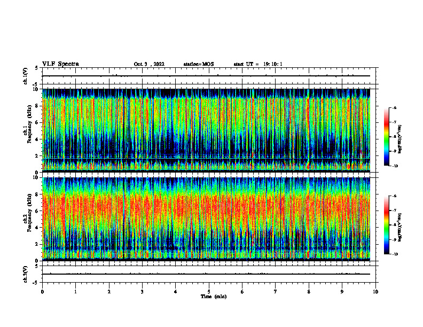The height and width of the screenshot is (327, 423).
Task: Click the ch.3 voltage waveform strip
Action: 209,274
